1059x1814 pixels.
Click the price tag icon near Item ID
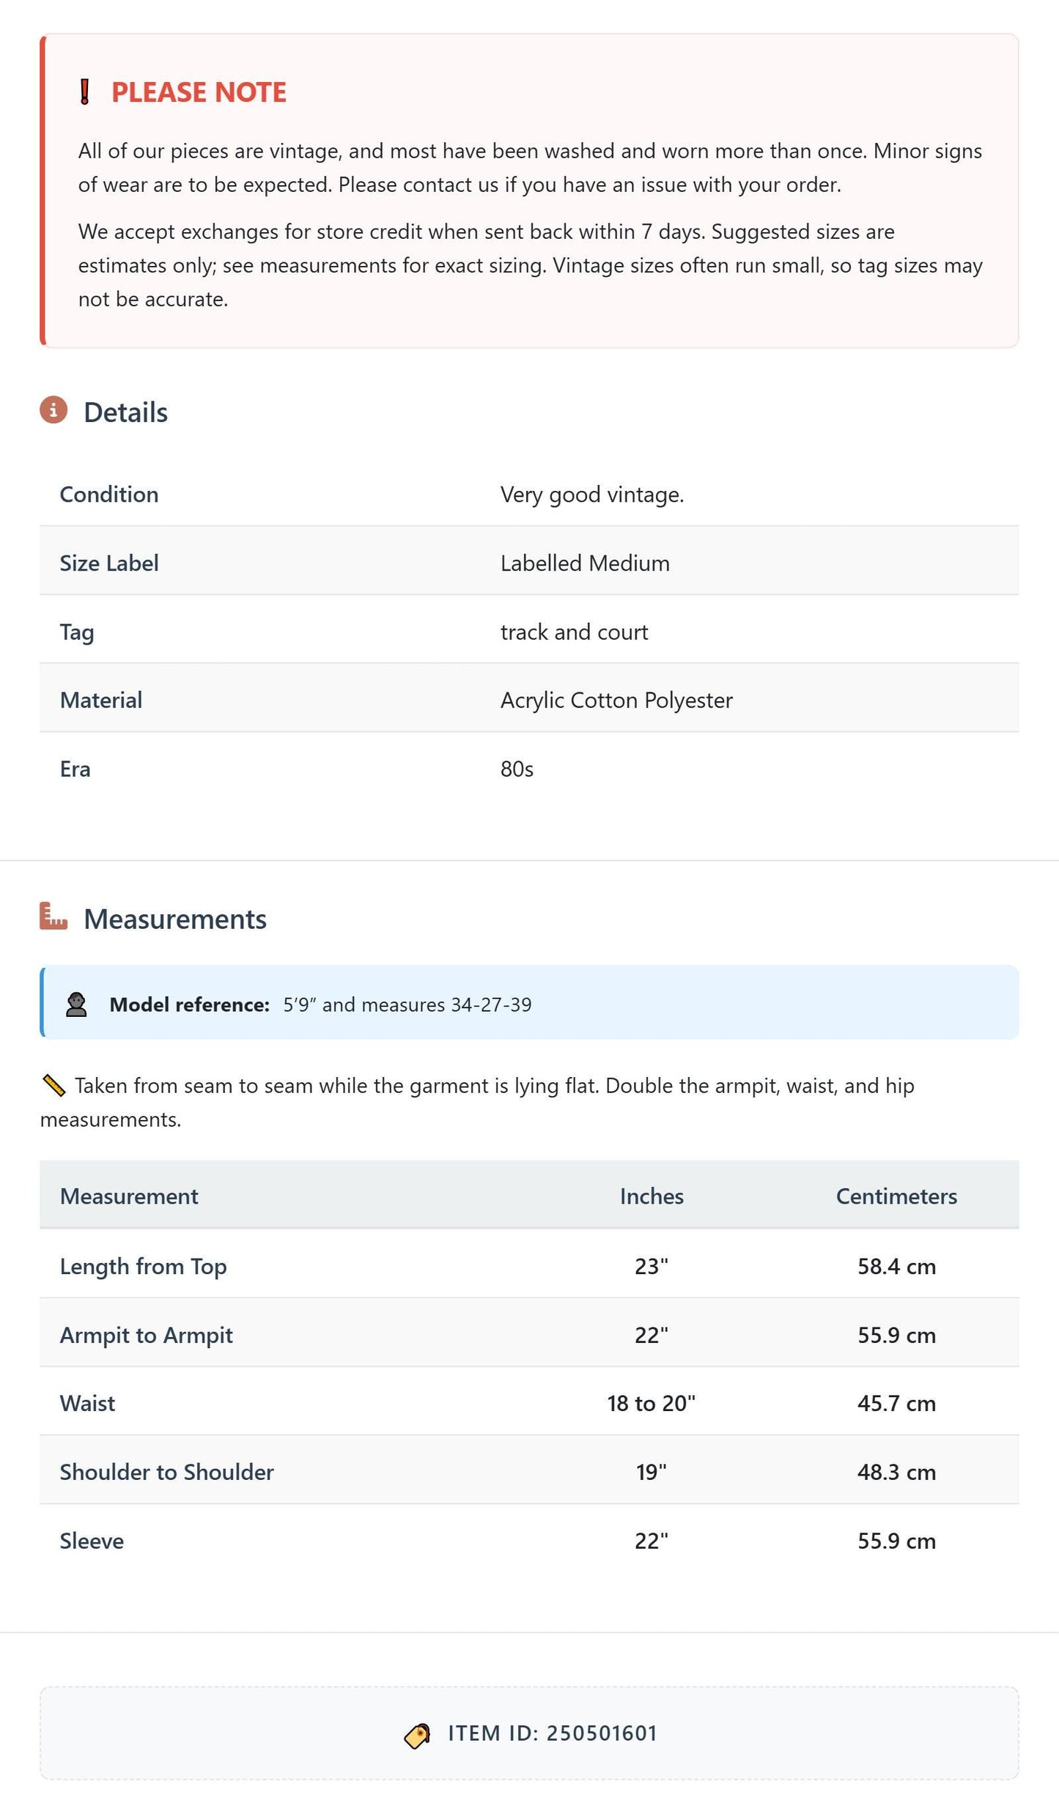tap(418, 1735)
